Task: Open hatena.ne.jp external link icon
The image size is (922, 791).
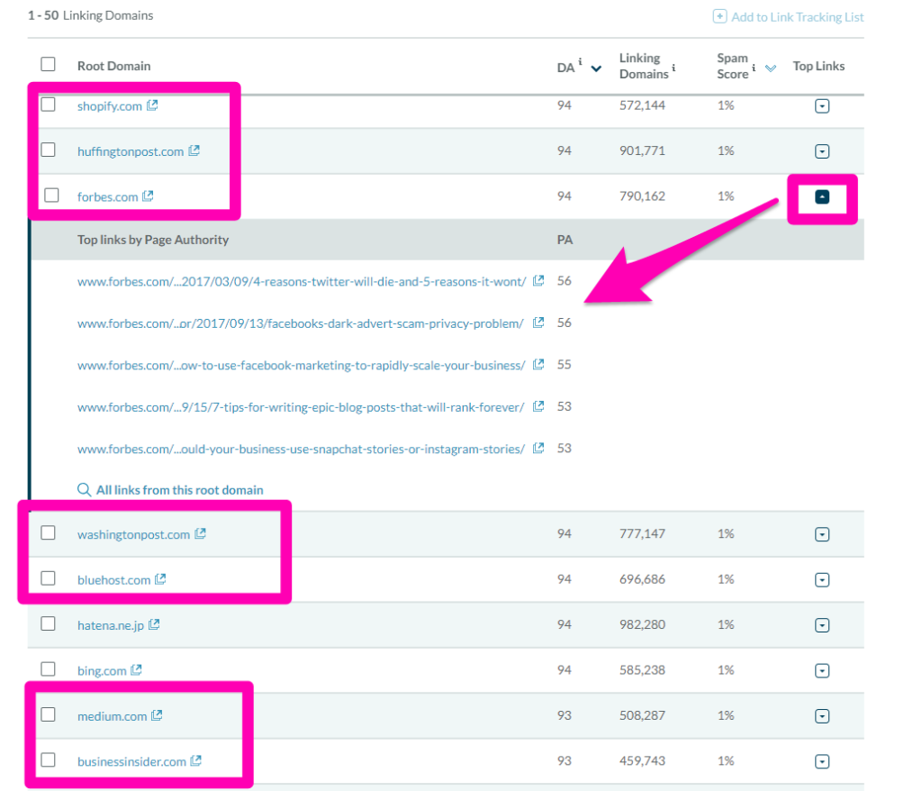Action: point(154,623)
